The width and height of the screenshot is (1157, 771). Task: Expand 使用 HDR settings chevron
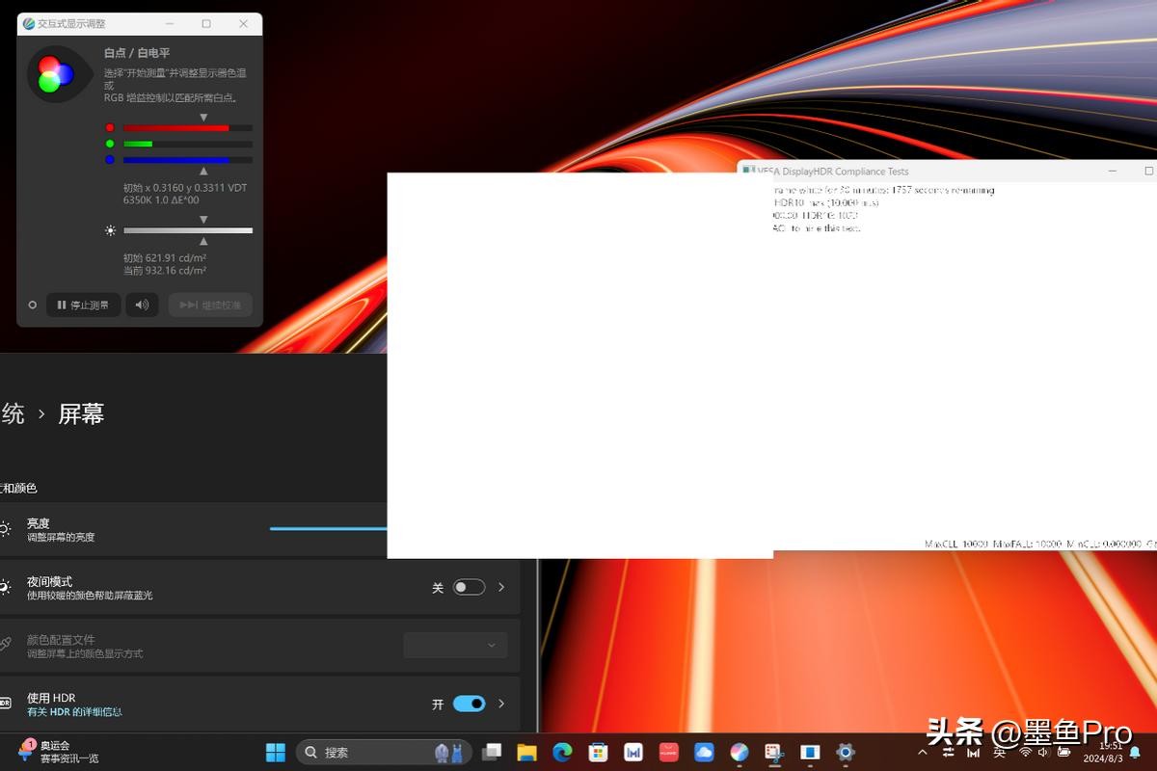501,704
